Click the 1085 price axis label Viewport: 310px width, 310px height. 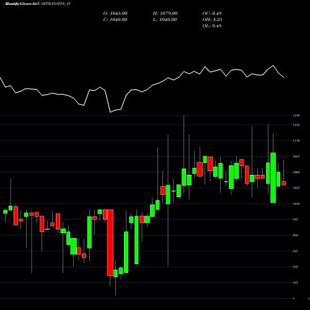click(x=296, y=156)
